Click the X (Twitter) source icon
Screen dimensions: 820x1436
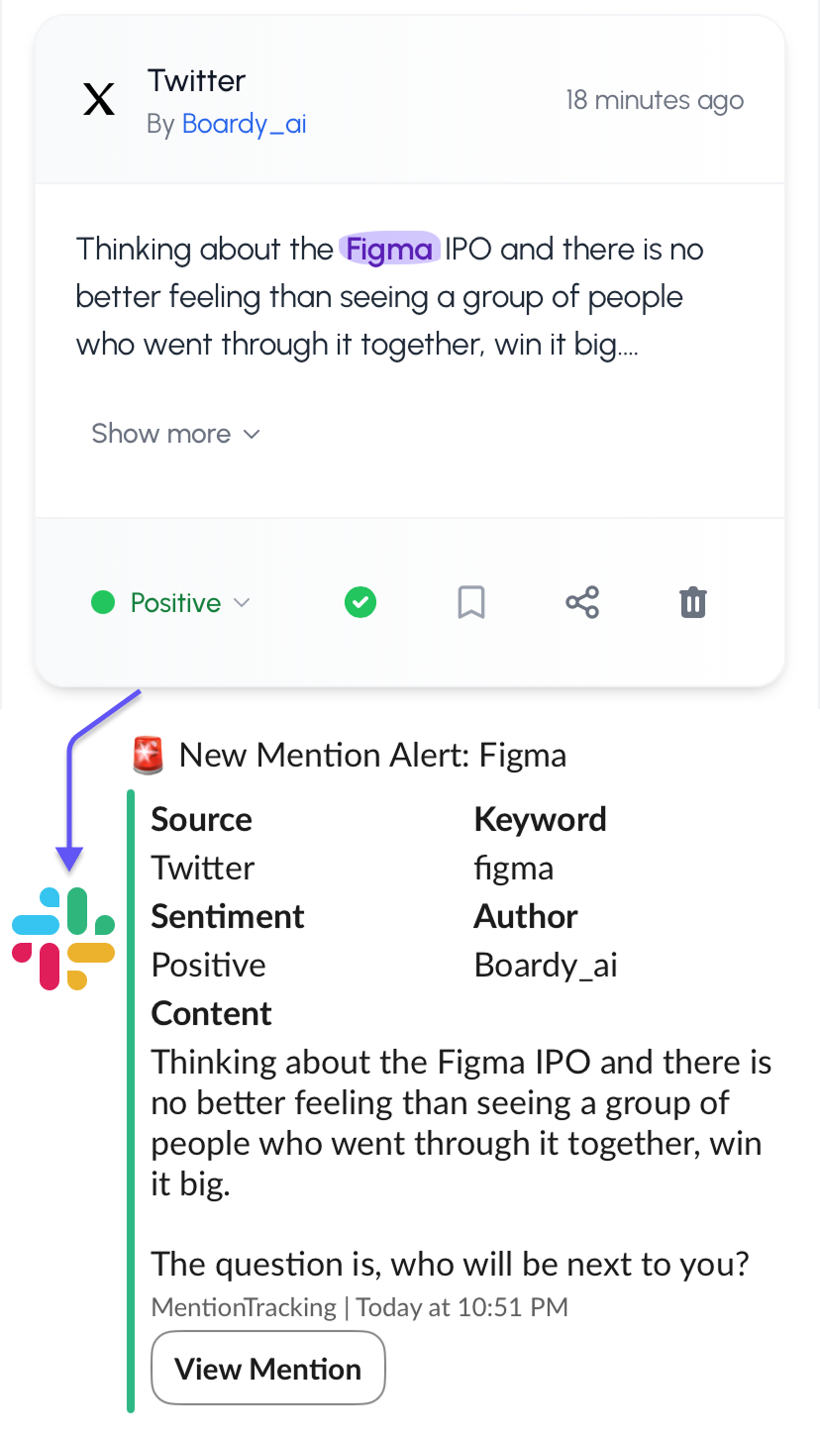(x=98, y=99)
